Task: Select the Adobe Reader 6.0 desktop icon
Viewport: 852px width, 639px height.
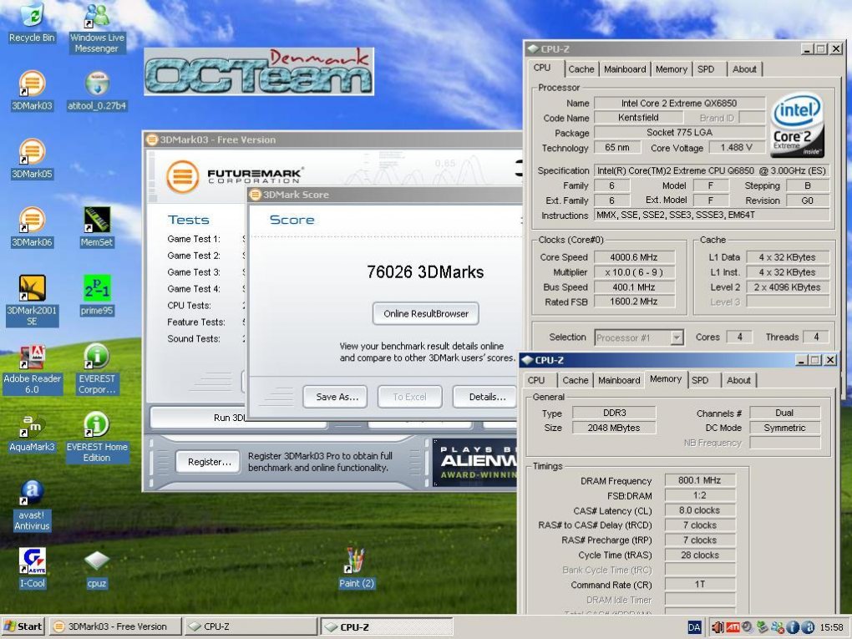Action: click(x=32, y=368)
